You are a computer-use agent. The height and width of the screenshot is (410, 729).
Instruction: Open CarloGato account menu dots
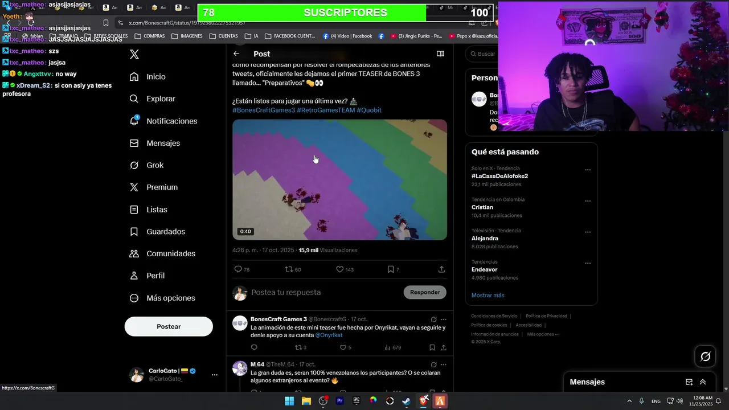pyautogui.click(x=215, y=375)
